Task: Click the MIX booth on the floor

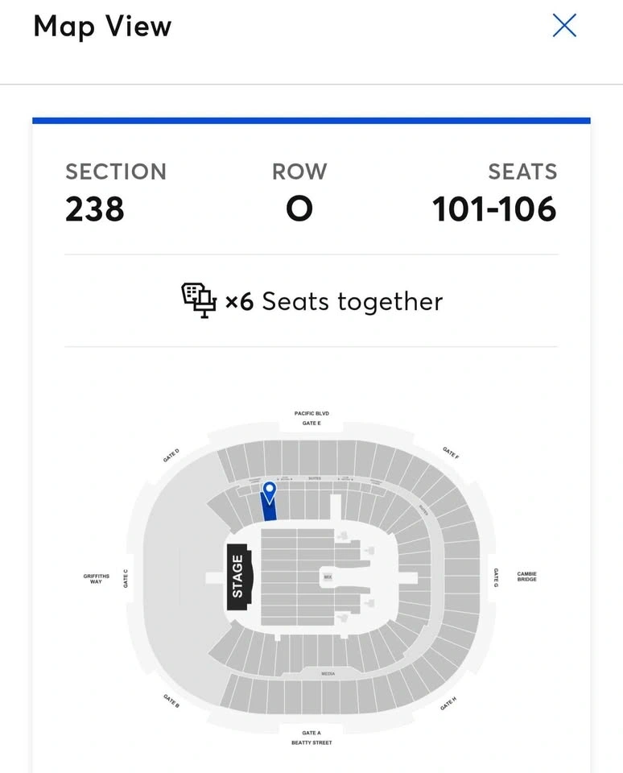Action: pyautogui.click(x=328, y=577)
